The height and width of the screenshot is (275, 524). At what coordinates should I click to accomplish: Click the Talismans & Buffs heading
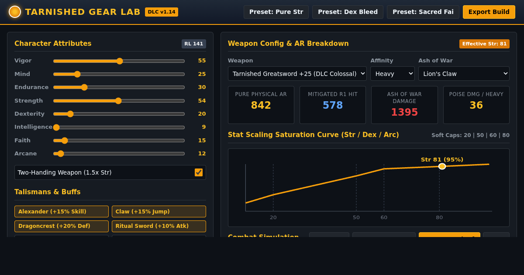tap(48, 192)
